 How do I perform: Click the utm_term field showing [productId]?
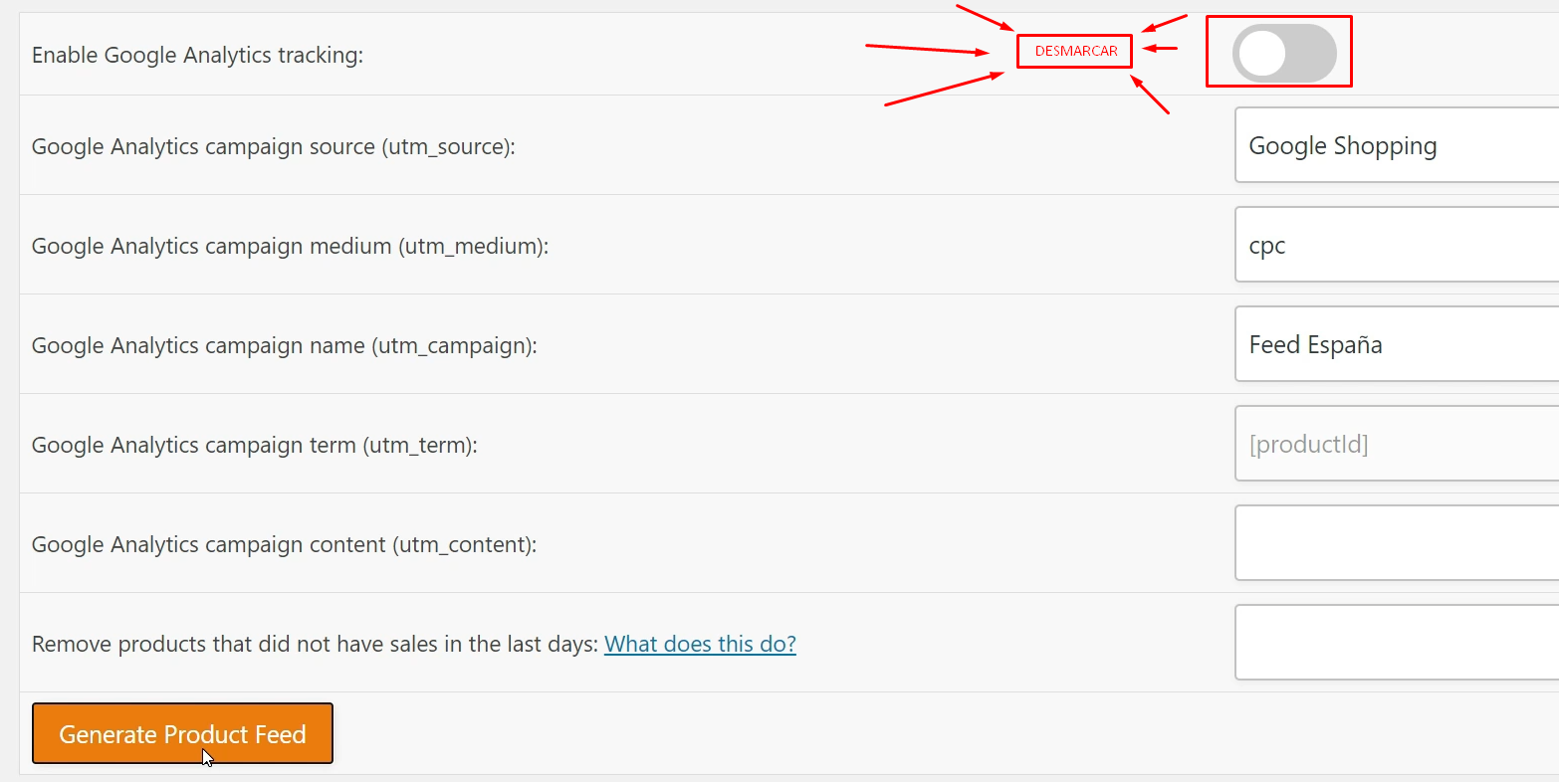[1397, 444]
